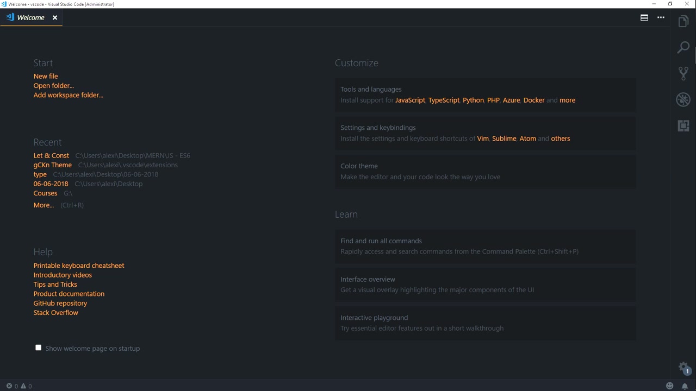Click the Open folder... link
696x391 pixels.
pos(54,85)
